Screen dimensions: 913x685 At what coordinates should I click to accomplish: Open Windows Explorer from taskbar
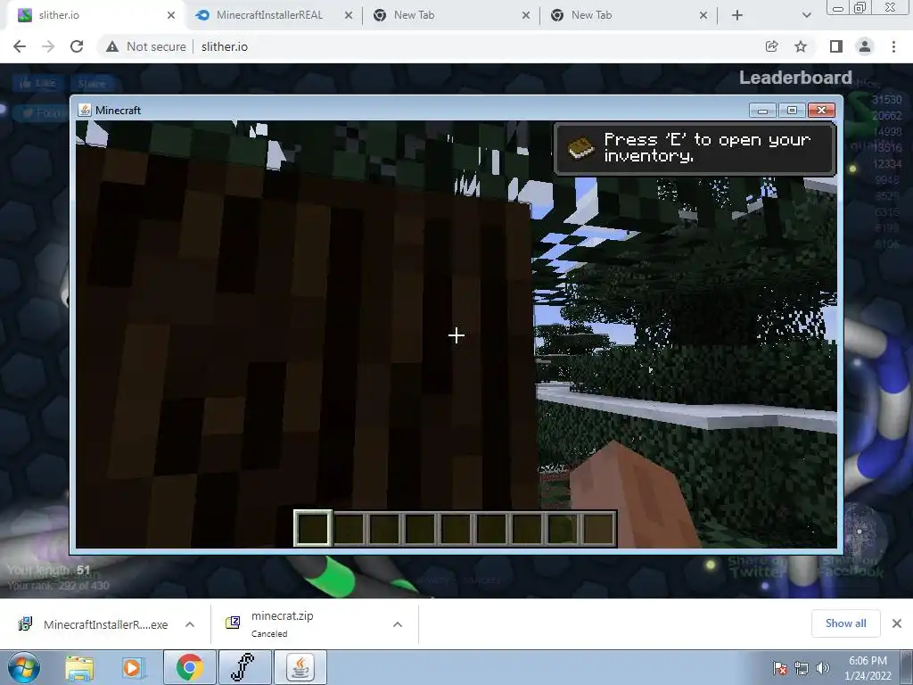[79, 667]
